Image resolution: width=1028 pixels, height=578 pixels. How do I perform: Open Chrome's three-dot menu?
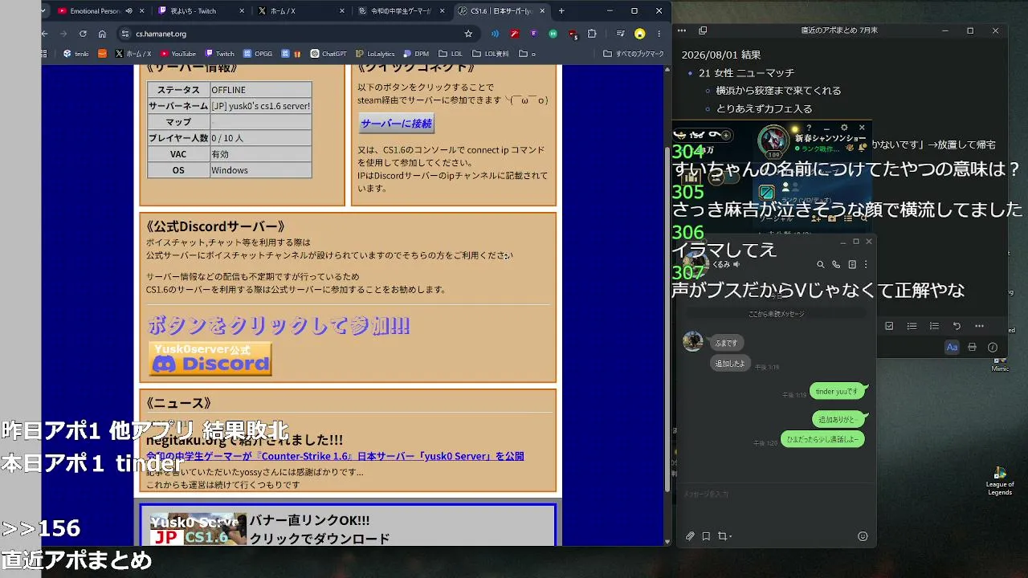(x=659, y=34)
